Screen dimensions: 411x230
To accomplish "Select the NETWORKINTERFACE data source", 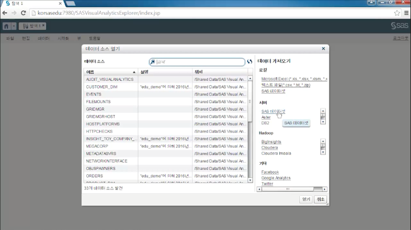I will tap(166, 161).
